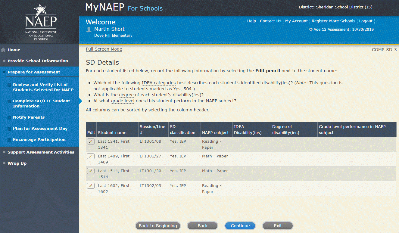Viewport: 399px width, 233px height.
Task: Open the Wrap Up section
Action: tap(17, 163)
